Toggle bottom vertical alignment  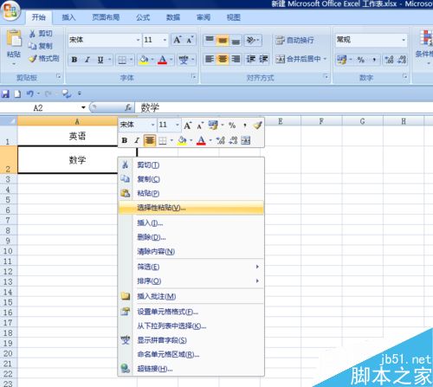(x=236, y=40)
